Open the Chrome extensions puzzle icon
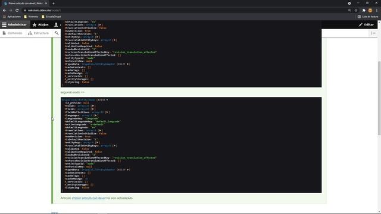The height and width of the screenshot is (214, 381). 364,11
